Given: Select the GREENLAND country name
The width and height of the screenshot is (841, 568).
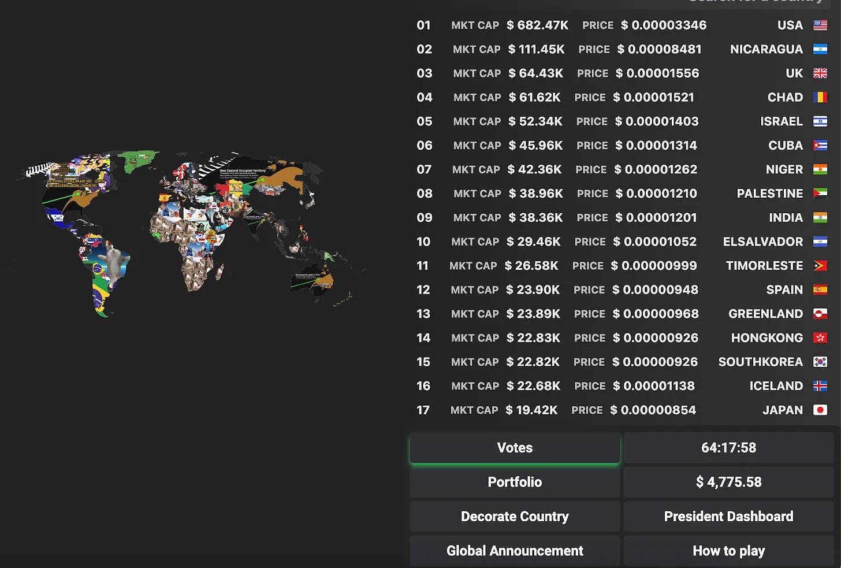Looking at the screenshot, I should [765, 314].
